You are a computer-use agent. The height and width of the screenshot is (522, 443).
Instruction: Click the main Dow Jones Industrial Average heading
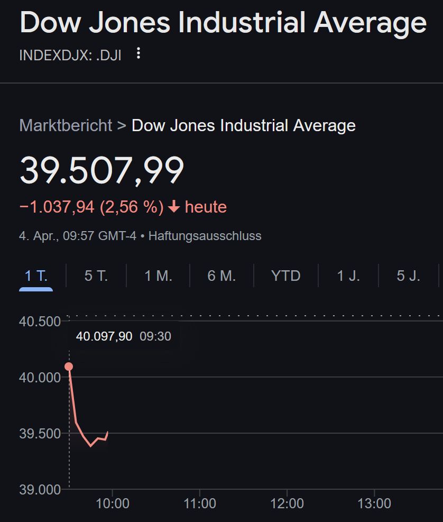(x=223, y=23)
